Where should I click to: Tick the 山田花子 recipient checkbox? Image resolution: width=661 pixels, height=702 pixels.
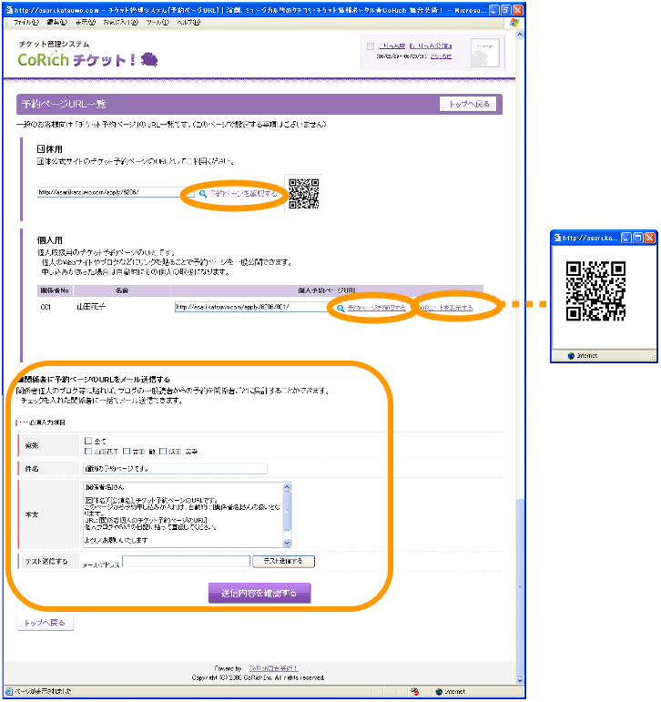tap(88, 451)
